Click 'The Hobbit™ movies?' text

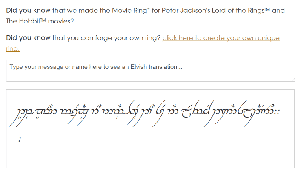pyautogui.click(x=40, y=21)
